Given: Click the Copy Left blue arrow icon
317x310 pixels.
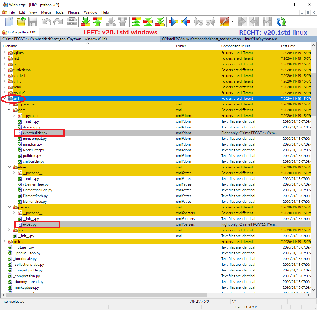Looking at the screenshot, I should click(x=185, y=22).
